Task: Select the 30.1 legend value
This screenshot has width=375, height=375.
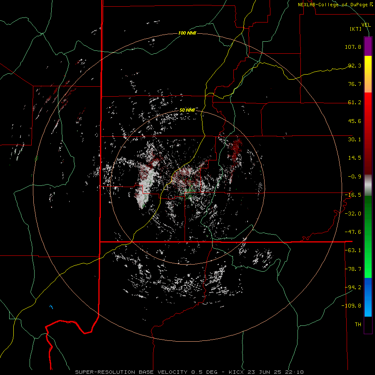Action: [x=355, y=140]
